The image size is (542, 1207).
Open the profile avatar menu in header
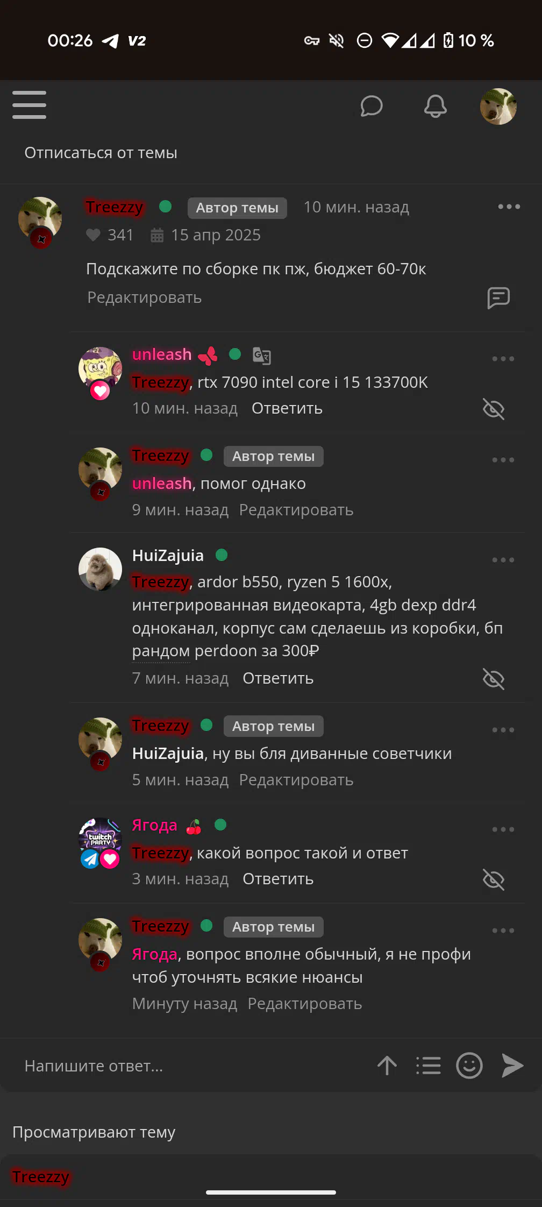[498, 106]
